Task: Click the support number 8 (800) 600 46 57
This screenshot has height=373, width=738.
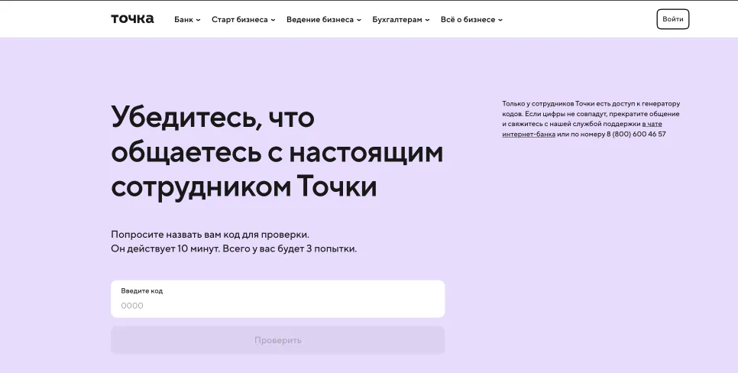Action: pos(636,134)
